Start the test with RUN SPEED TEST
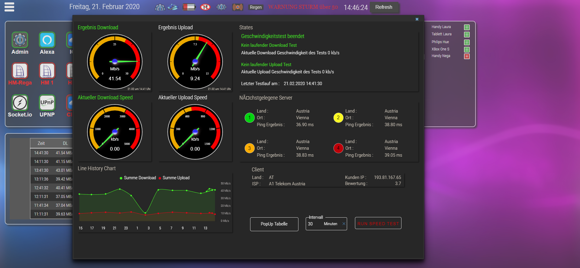 pyautogui.click(x=378, y=223)
